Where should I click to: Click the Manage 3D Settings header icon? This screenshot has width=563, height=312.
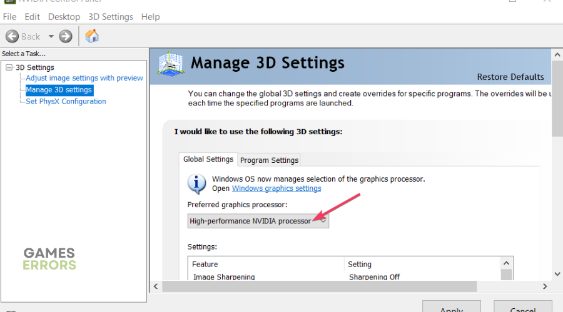click(171, 64)
